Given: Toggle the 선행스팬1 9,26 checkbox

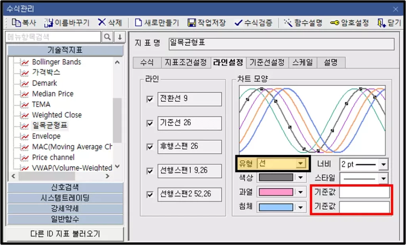Looking at the screenshot, I should tap(150, 171).
